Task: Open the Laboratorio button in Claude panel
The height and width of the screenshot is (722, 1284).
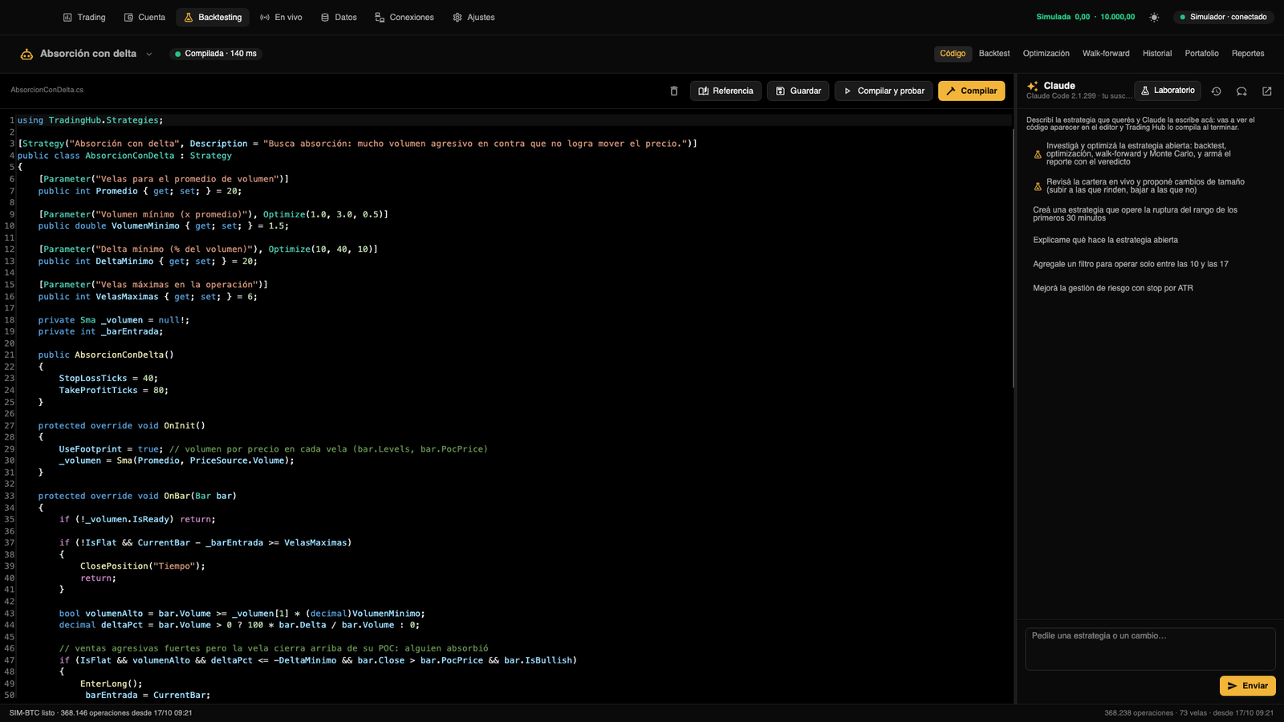Action: (1168, 91)
